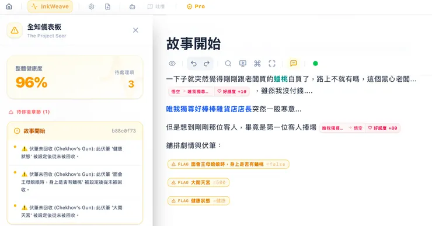Viewport: 432px width, 226px height.
Task: Click the warning triangle dashboard icon
Action: click(15, 30)
